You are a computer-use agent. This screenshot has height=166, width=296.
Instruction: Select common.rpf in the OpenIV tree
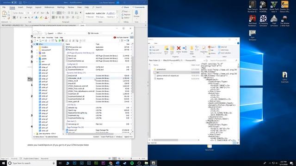[44, 65]
